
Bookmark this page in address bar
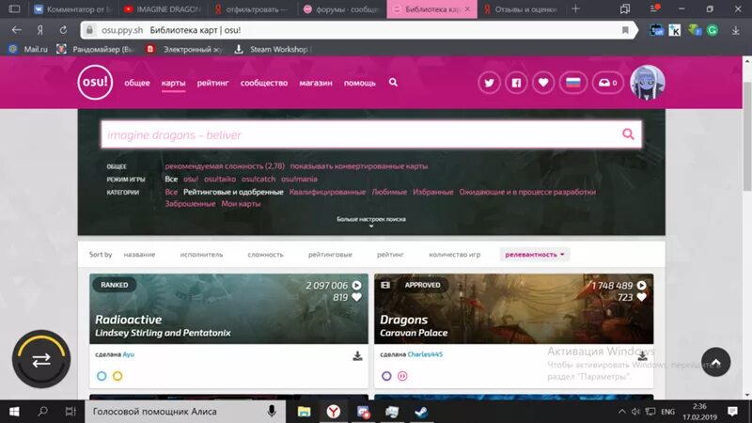[625, 30]
